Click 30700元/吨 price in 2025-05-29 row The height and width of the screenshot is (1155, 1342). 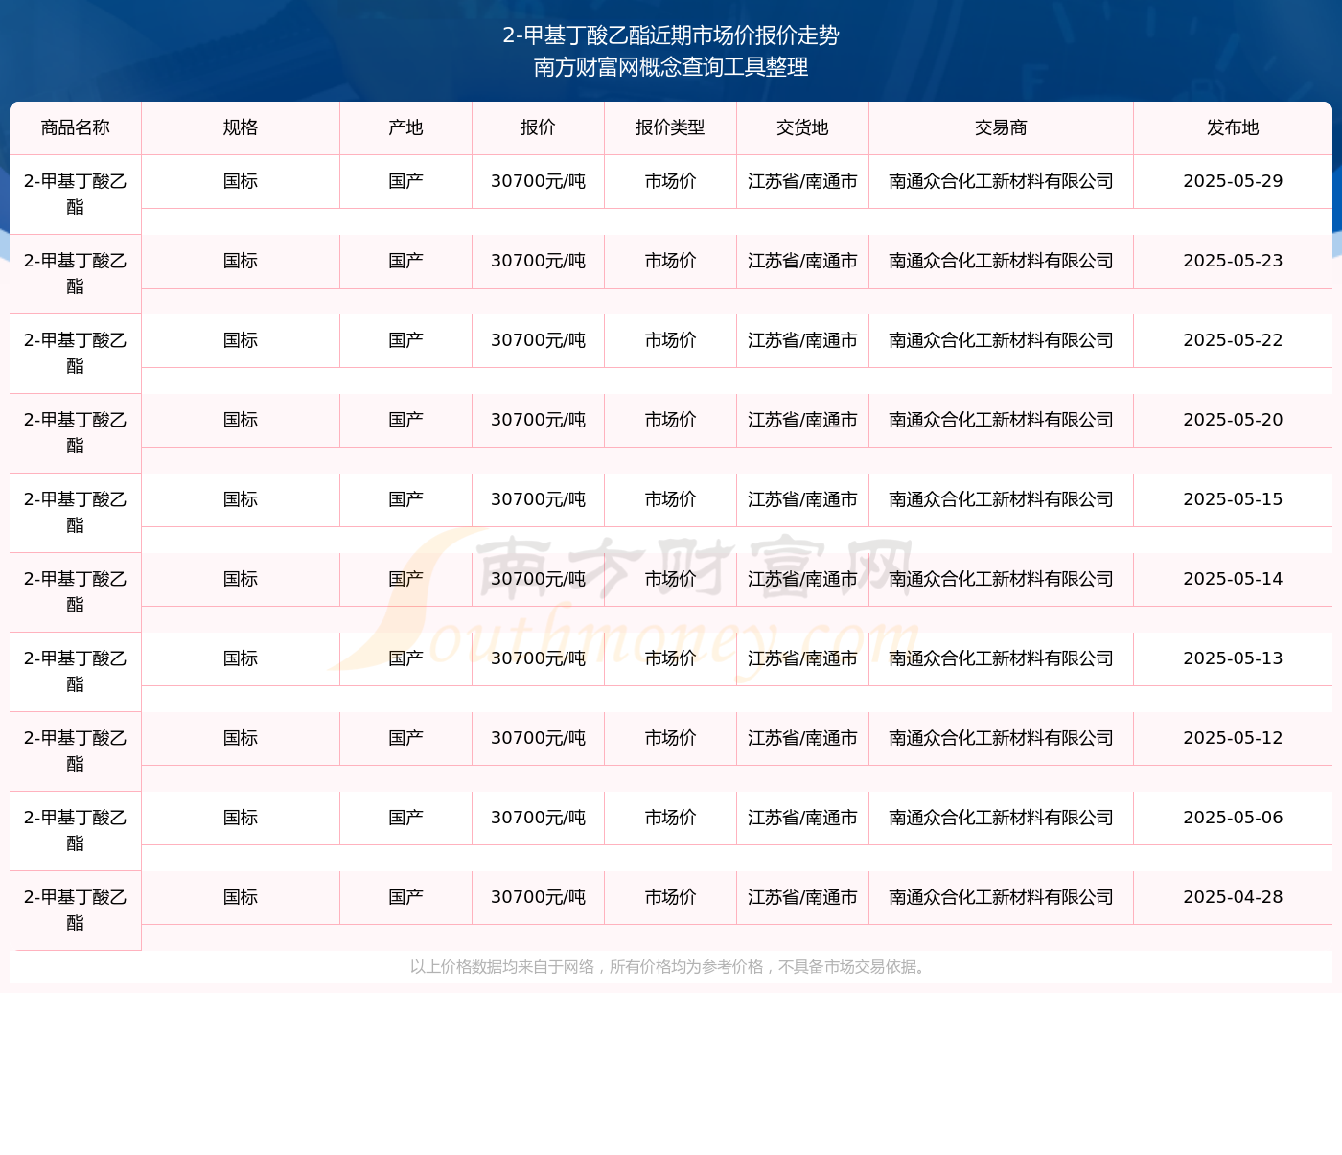coord(539,181)
